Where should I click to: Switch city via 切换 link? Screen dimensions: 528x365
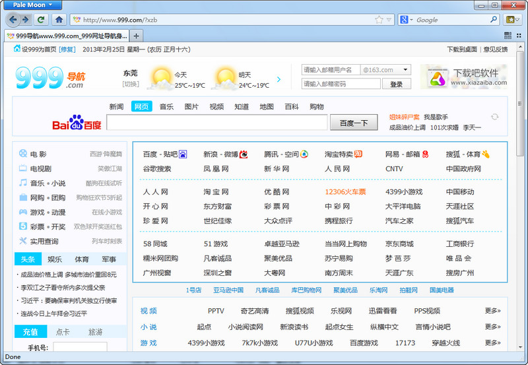tap(131, 84)
